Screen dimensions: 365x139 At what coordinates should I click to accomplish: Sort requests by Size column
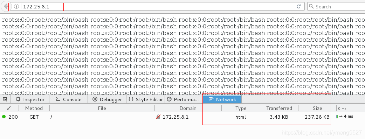pyautogui.click(x=317, y=108)
